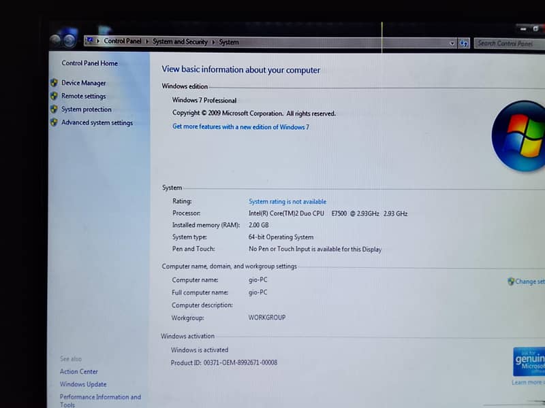Screen dimensions: 545x408
Task: Select the Product ID 00371-OEM-8992671-00008 text
Action: pos(224,362)
